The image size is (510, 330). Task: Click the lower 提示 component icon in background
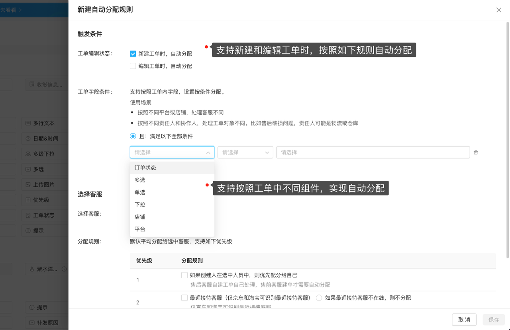[32, 307]
